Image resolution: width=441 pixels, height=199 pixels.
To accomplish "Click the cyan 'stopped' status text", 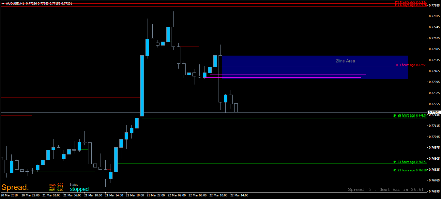I will (79, 189).
